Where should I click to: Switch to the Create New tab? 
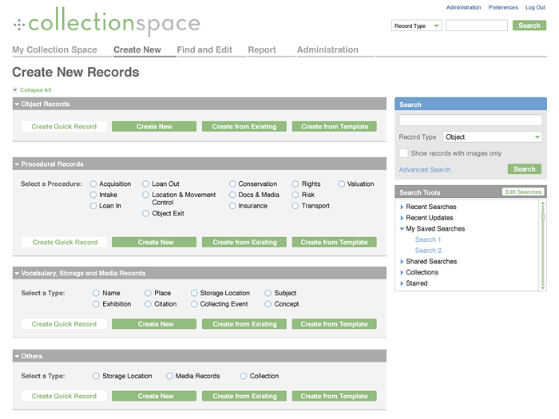pyautogui.click(x=137, y=49)
